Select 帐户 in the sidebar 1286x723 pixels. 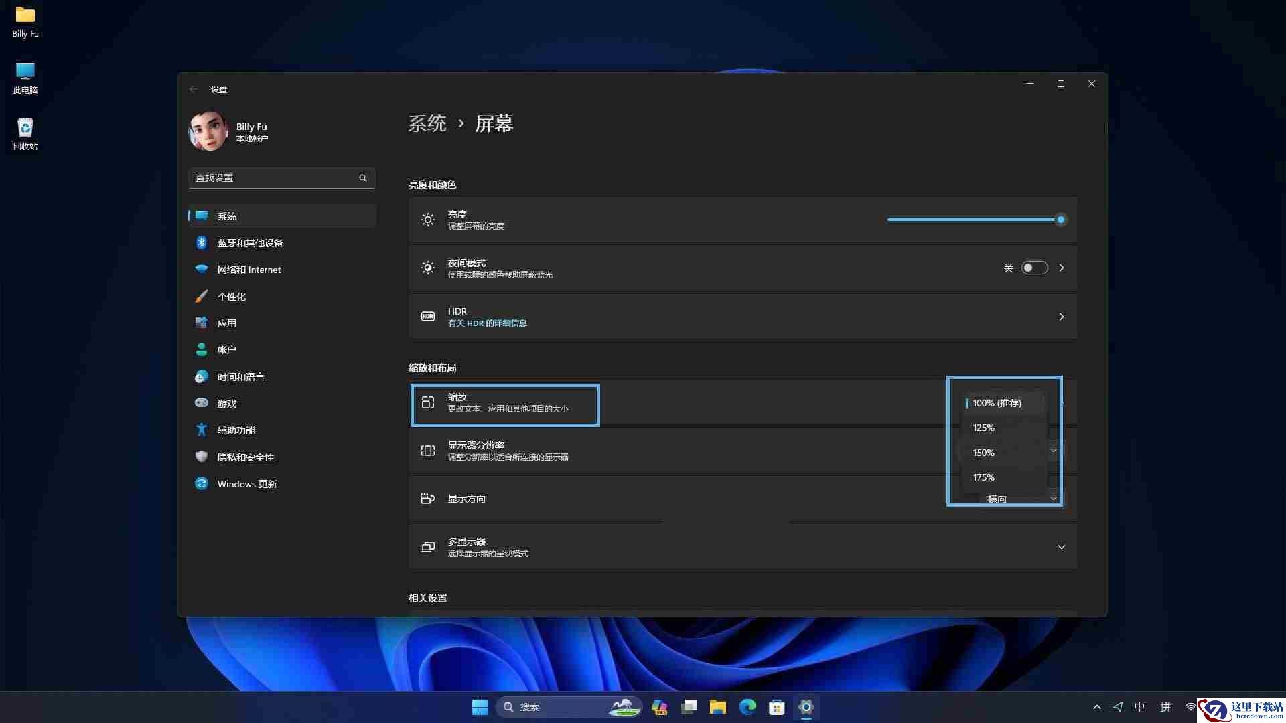pos(282,350)
